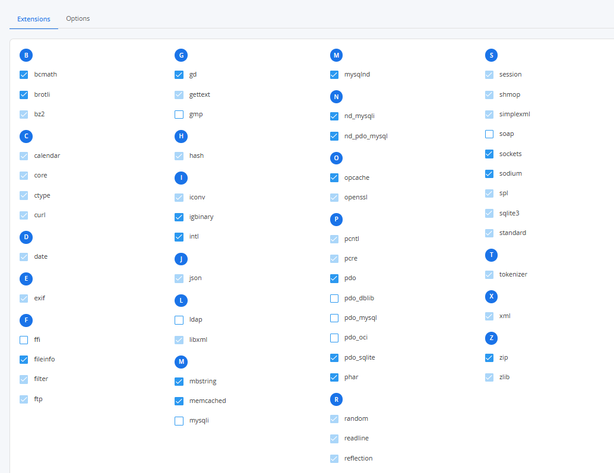Disable the brotli extension checkbox
The image size is (614, 473).
click(x=24, y=95)
